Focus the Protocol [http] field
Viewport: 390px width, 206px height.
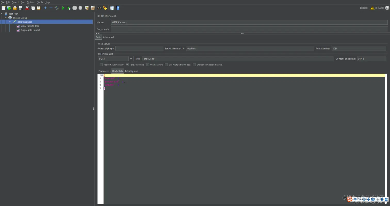click(x=139, y=48)
